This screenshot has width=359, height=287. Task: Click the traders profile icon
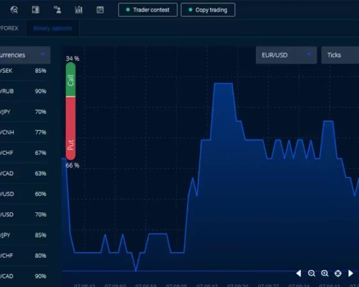click(57, 10)
